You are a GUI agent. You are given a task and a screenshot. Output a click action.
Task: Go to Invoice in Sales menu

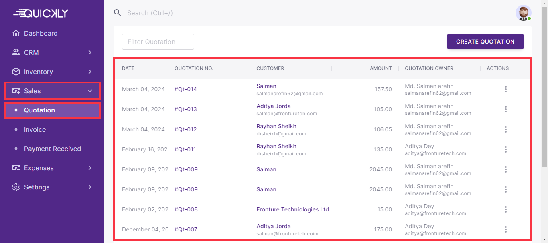click(x=35, y=129)
